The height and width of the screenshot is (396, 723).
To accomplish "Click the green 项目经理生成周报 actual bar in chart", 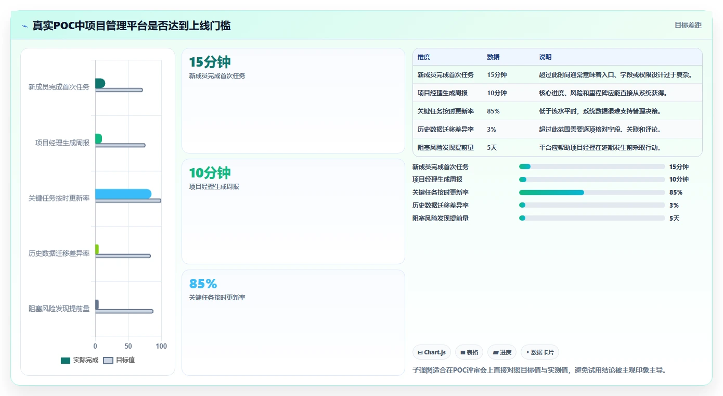I will pos(98,138).
